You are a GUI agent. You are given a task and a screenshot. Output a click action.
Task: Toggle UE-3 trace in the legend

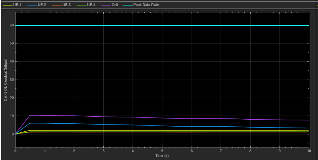tap(62, 5)
